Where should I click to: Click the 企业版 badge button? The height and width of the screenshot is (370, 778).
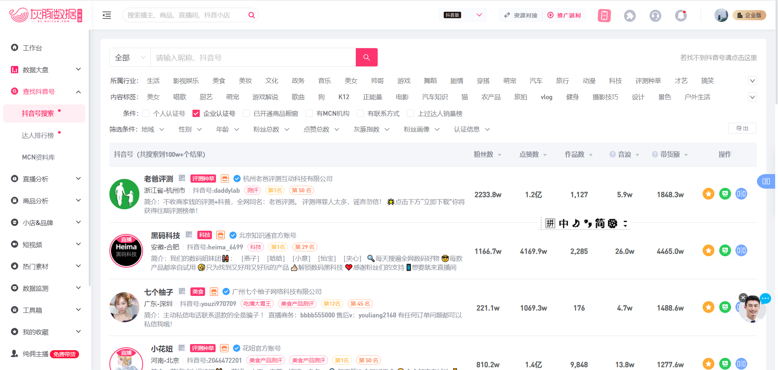click(749, 15)
